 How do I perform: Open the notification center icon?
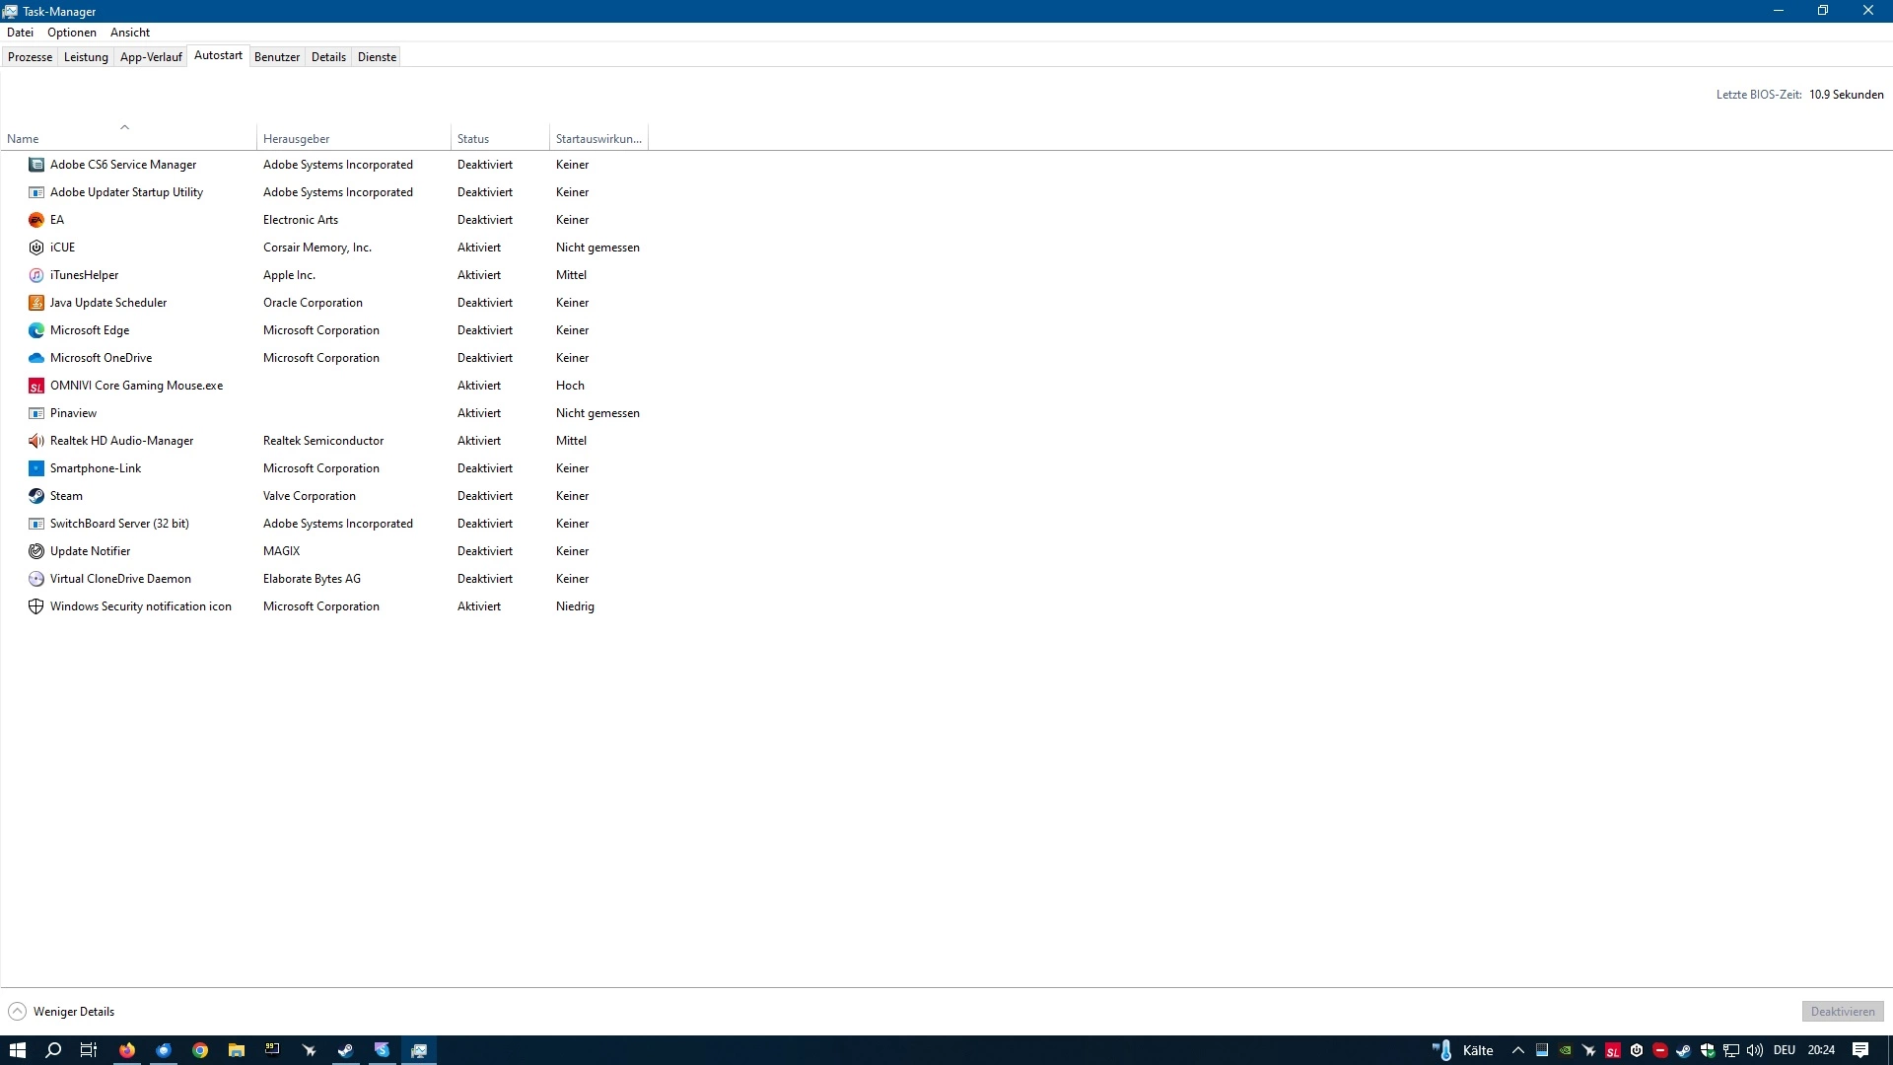1860,1050
